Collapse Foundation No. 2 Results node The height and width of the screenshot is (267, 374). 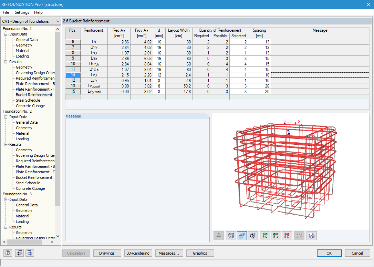6,144
